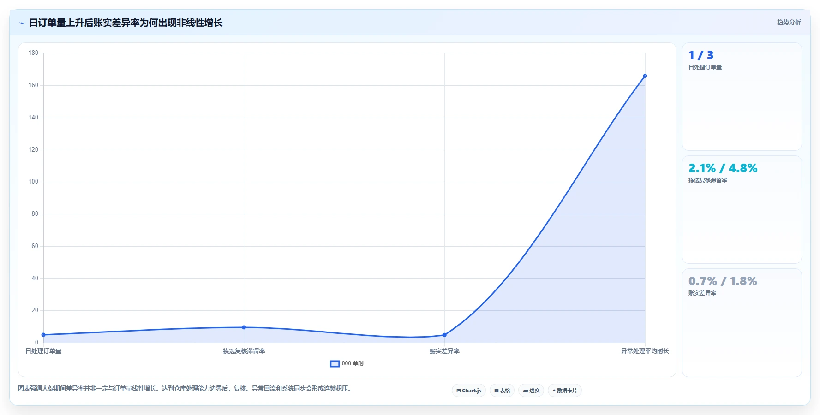
Task: Click the chart title 日订单量上升后账实差异率为何出现非线性增长
Action: pyautogui.click(x=126, y=23)
